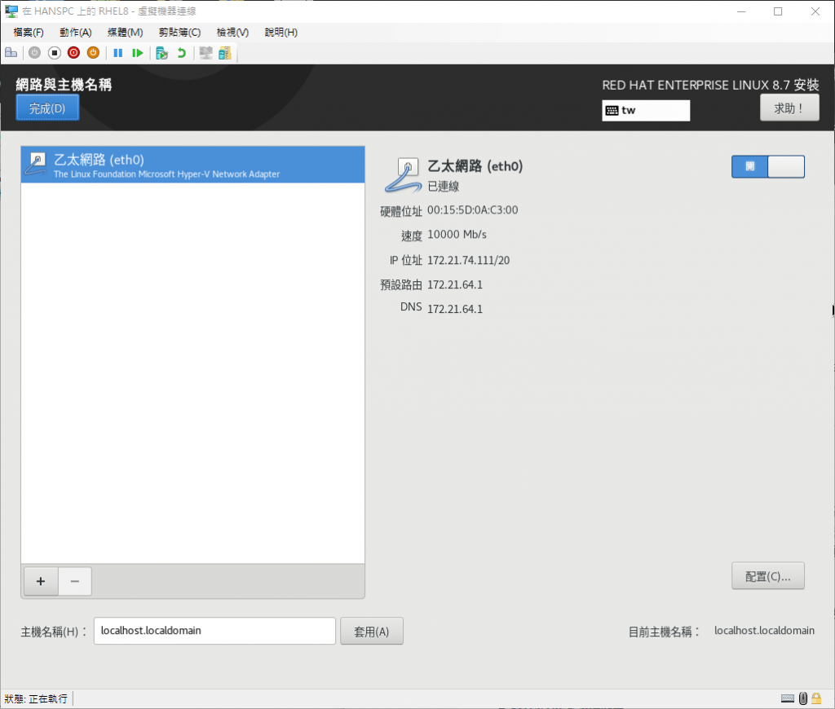Toggle the eth0 ethernet connection switch
Screen dimensions: 835x709
pyautogui.click(x=768, y=166)
